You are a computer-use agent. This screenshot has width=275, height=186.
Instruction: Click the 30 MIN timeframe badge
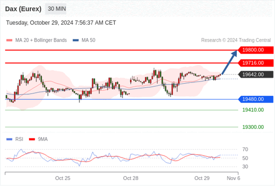56,9
